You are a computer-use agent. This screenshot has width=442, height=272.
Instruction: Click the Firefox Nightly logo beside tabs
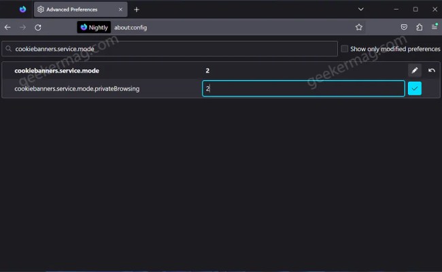tap(23, 10)
